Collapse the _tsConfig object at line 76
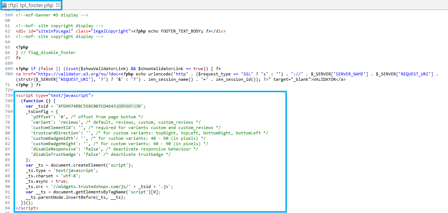 click(x=12, y=112)
